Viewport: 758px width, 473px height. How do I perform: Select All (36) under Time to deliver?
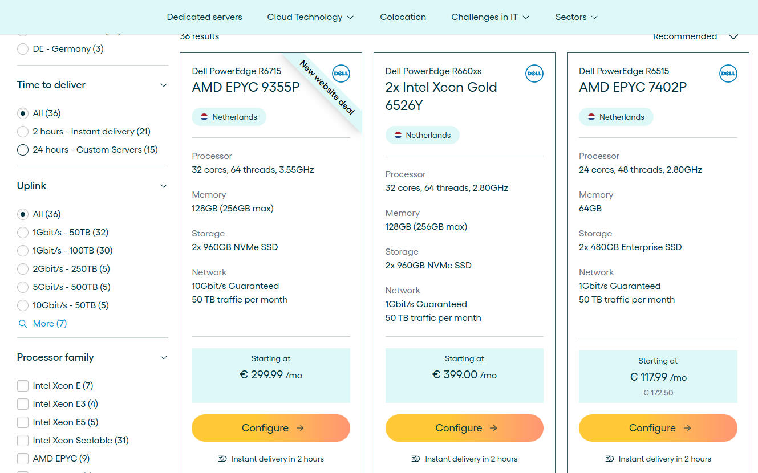point(23,113)
